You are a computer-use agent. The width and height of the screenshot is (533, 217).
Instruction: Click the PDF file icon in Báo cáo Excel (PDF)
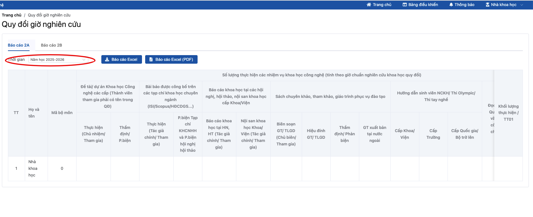coord(151,60)
